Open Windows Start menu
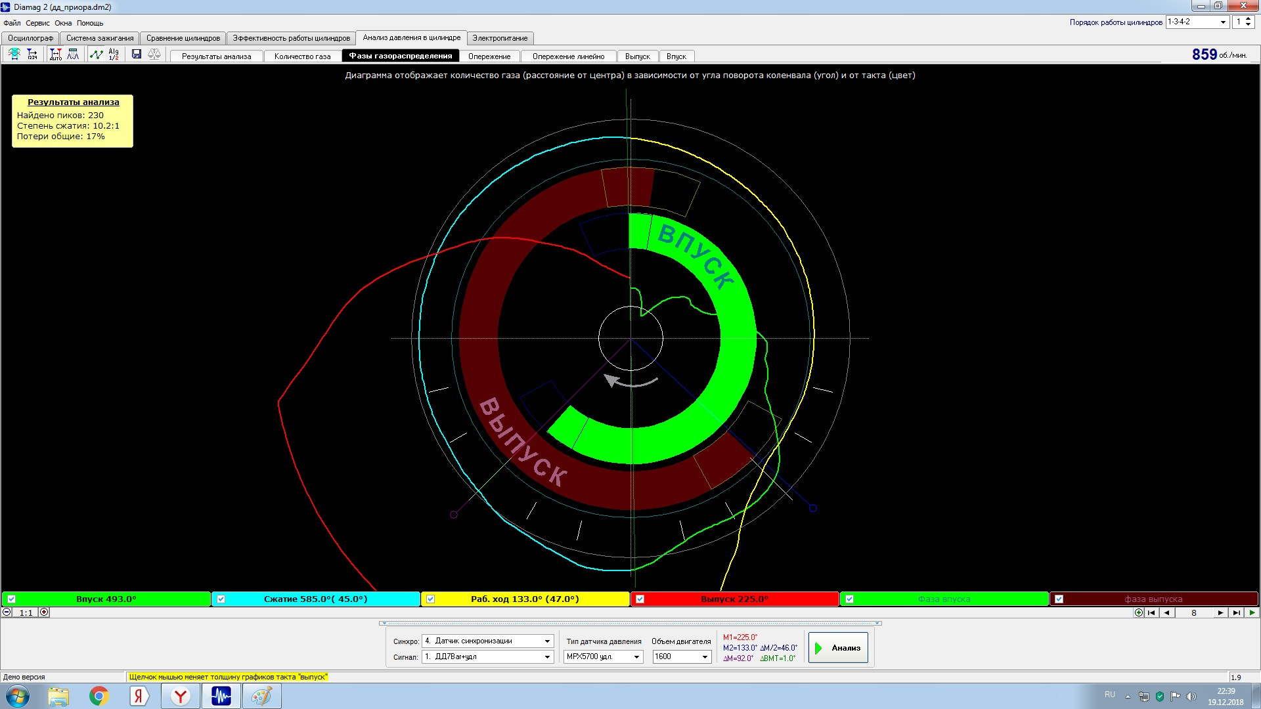Viewport: 1261px width, 709px height. tap(18, 697)
